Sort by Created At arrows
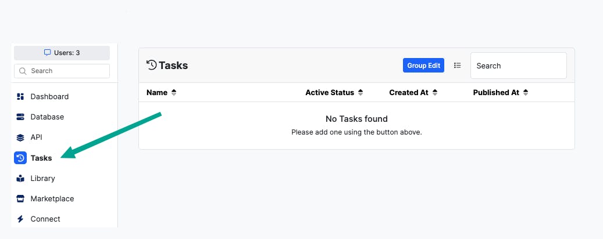The width and height of the screenshot is (603, 239). 435,93
